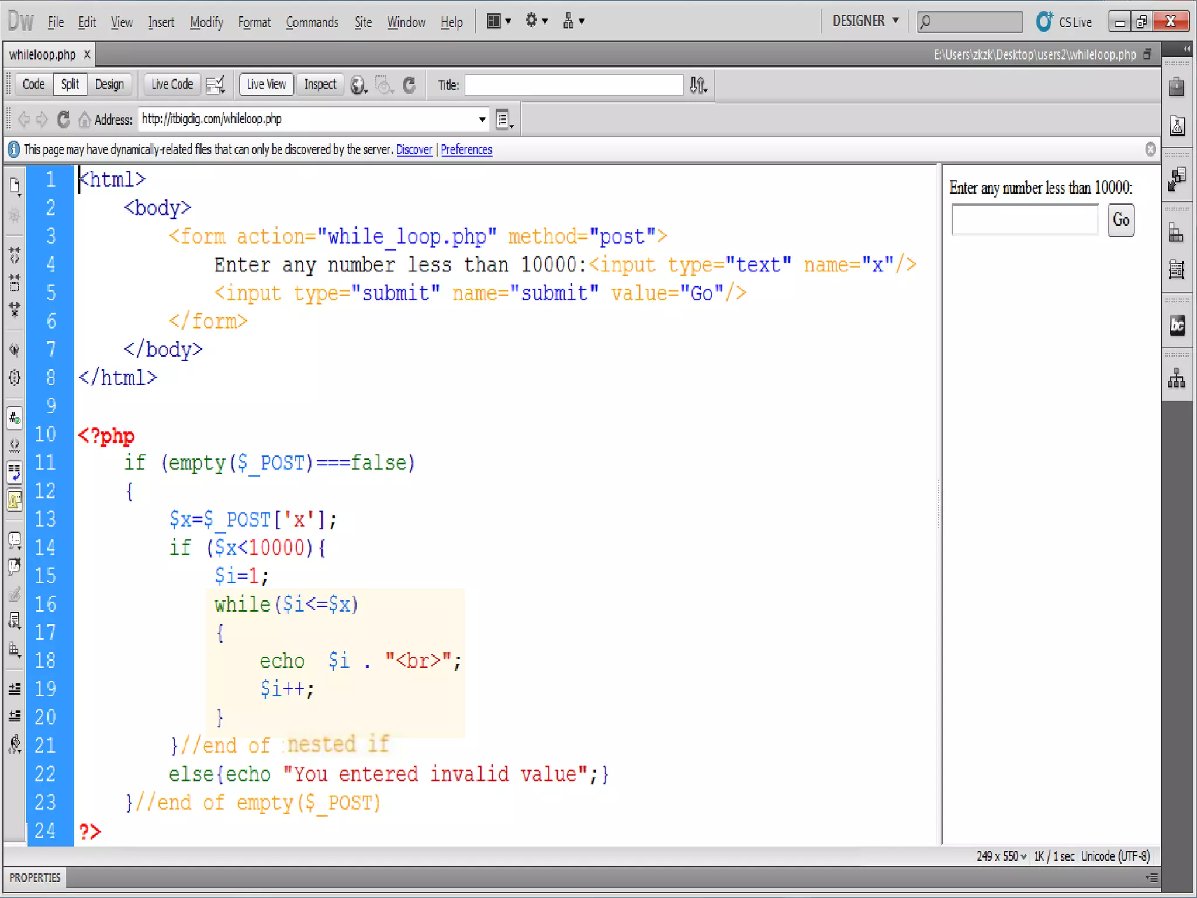The image size is (1197, 898).
Task: Click the Live Code options icon
Action: coord(216,85)
